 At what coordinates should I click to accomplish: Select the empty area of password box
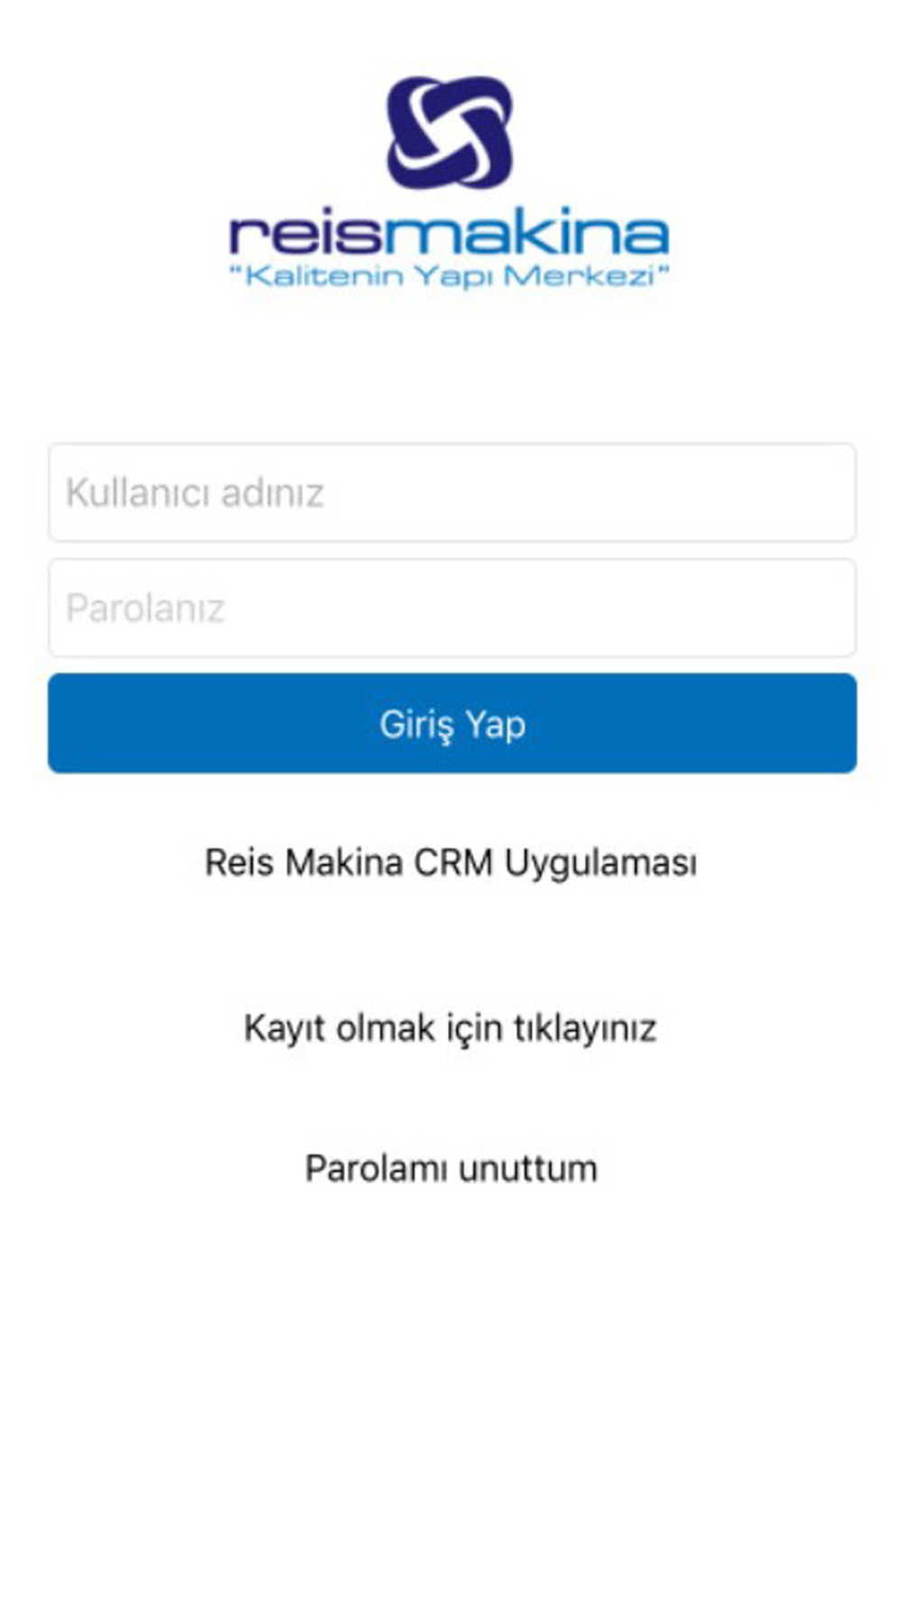point(542,608)
